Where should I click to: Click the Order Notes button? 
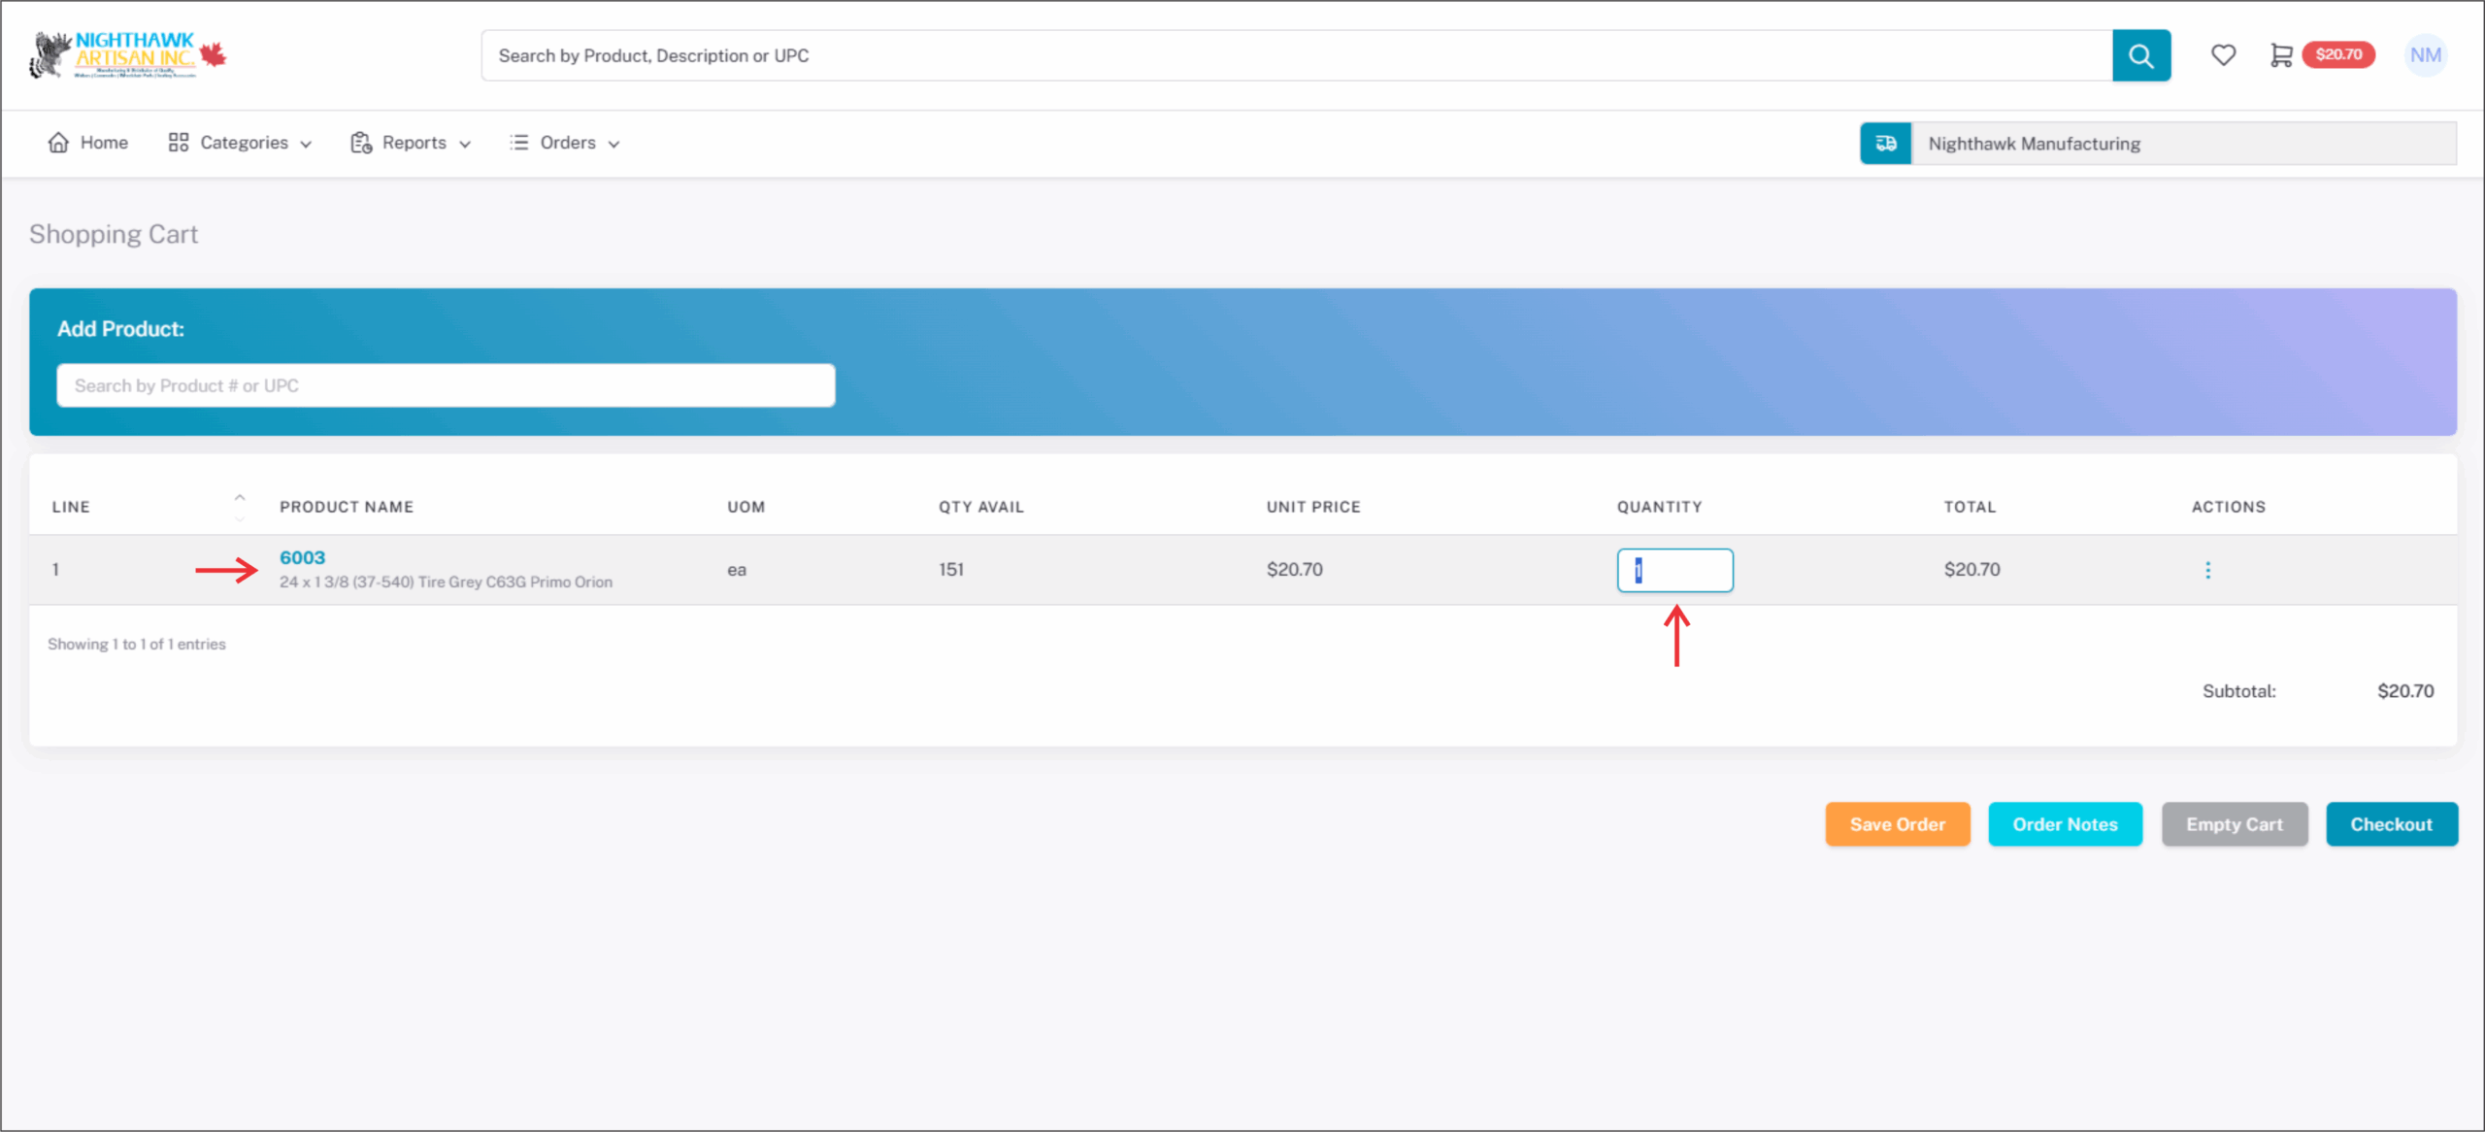pos(2065,824)
